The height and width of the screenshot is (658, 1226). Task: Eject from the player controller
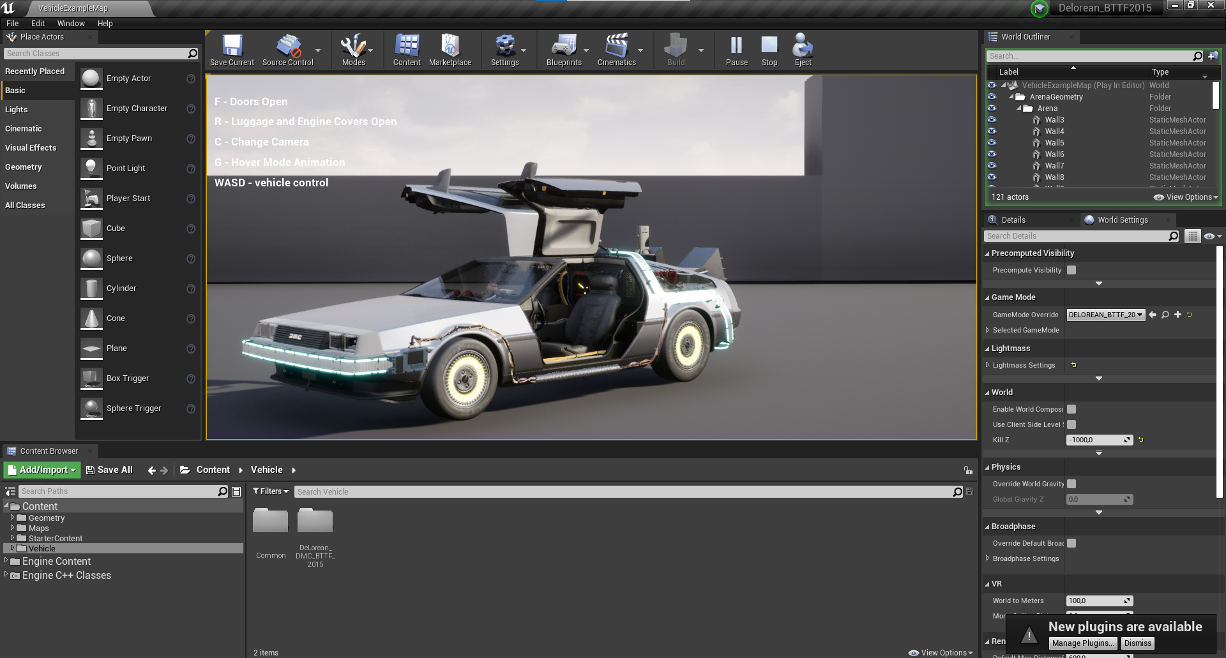click(x=803, y=50)
